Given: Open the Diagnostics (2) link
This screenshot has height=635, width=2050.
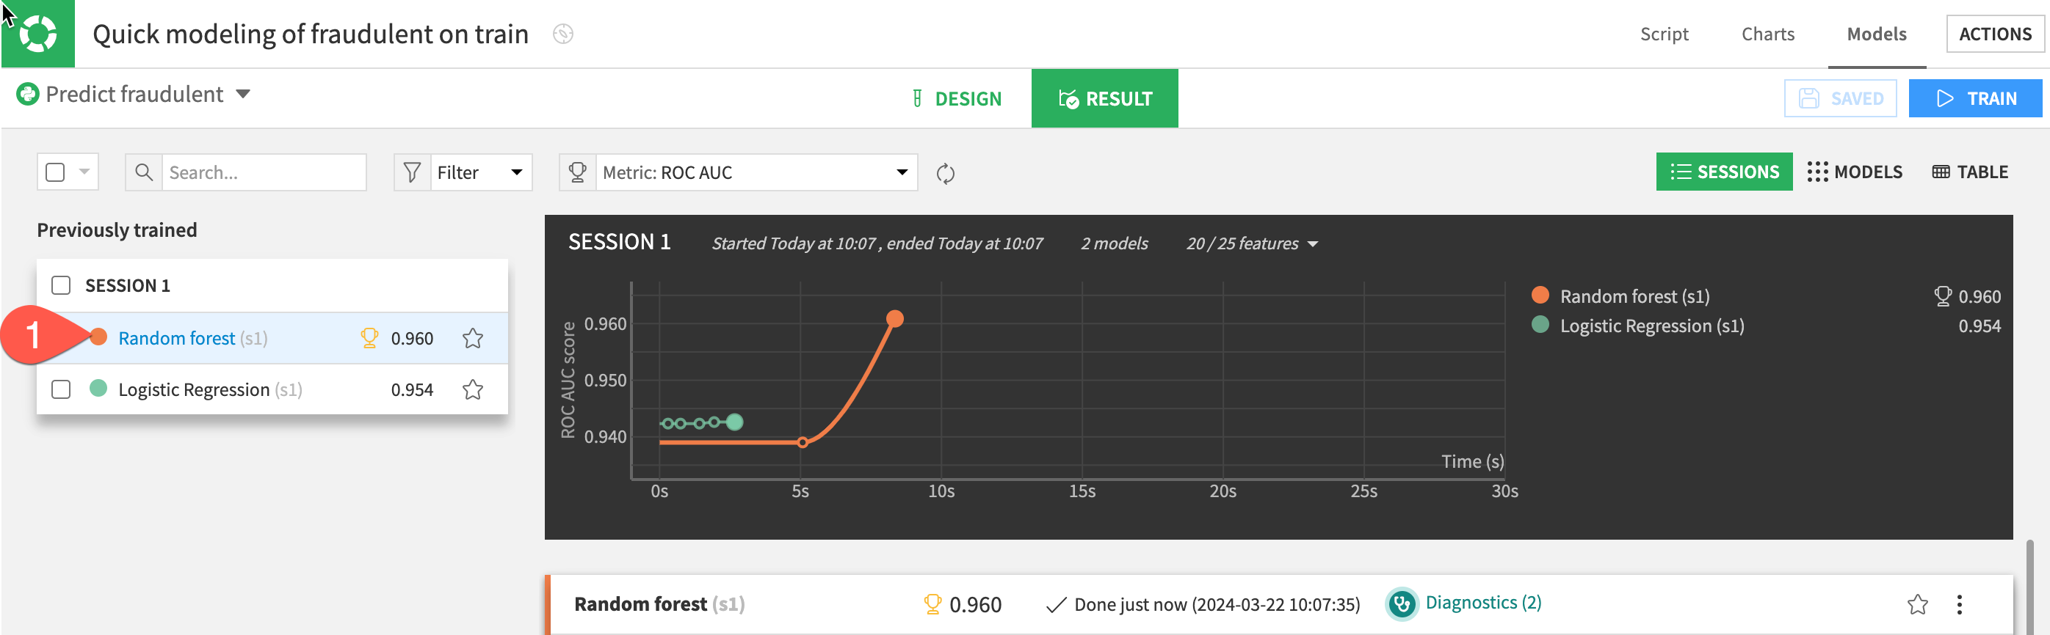Looking at the screenshot, I should 1482,603.
